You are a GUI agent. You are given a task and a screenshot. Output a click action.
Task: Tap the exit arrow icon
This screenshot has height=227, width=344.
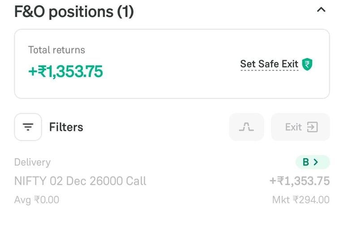pos(312,127)
